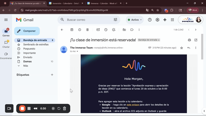Pause the screen recording
This screenshot has width=206, height=116.
point(29,109)
